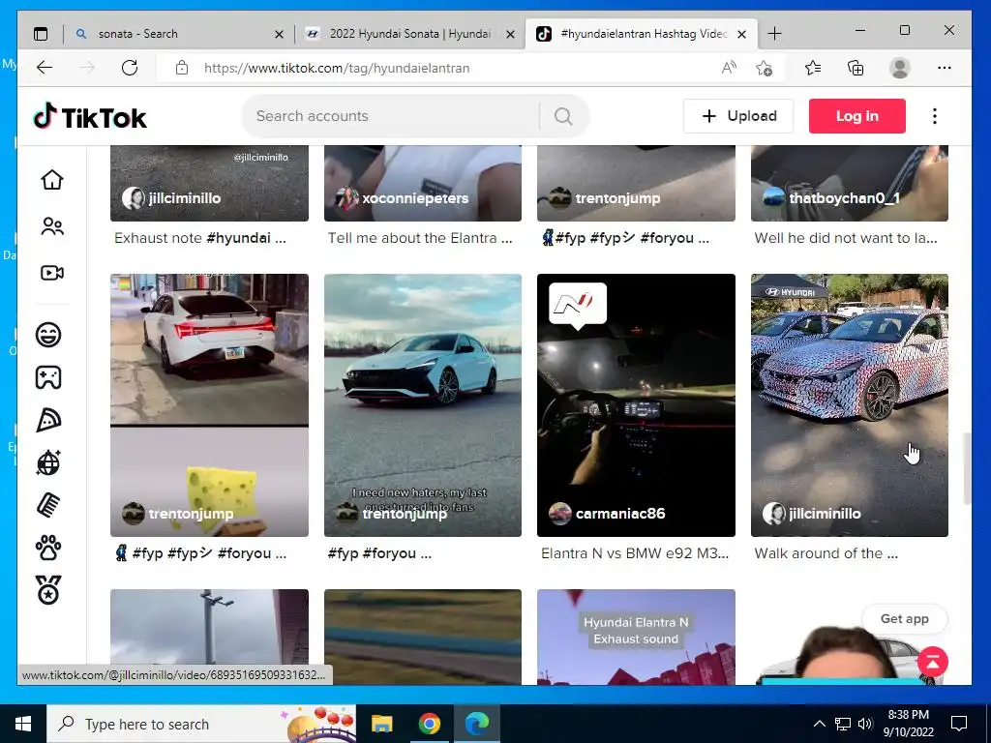Click the Upload button
The image size is (991, 743).
click(738, 116)
